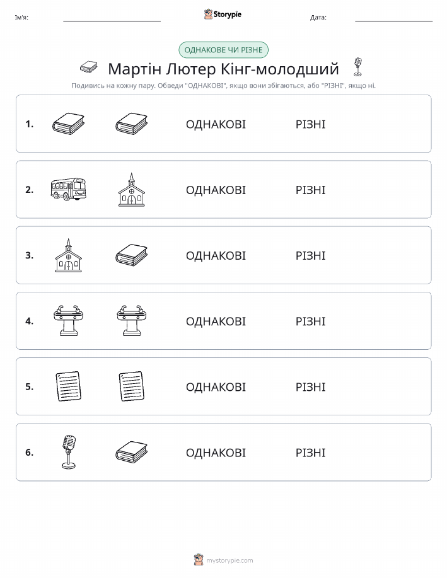Select РІЗНІ for pair 2

coord(311,190)
